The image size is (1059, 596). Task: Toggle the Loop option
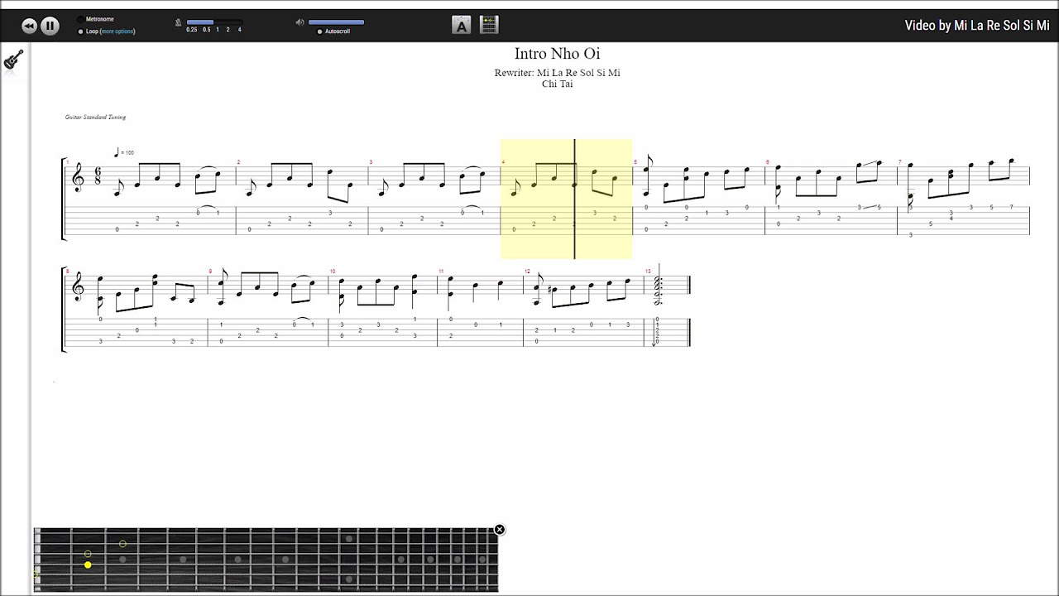[80, 31]
